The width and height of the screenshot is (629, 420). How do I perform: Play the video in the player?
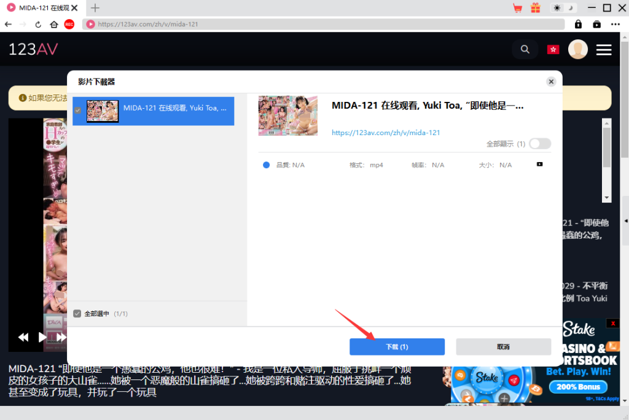(x=42, y=337)
